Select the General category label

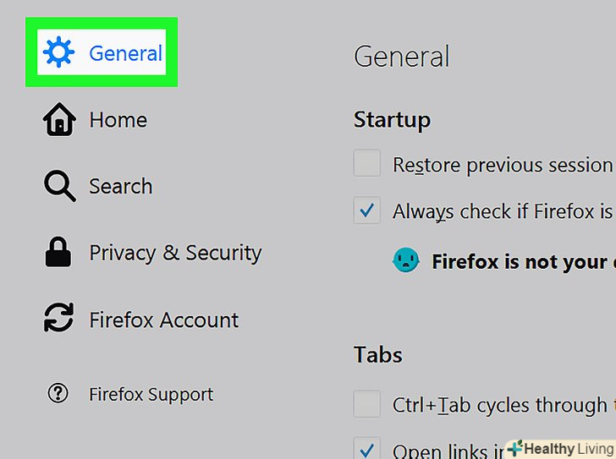(x=125, y=53)
